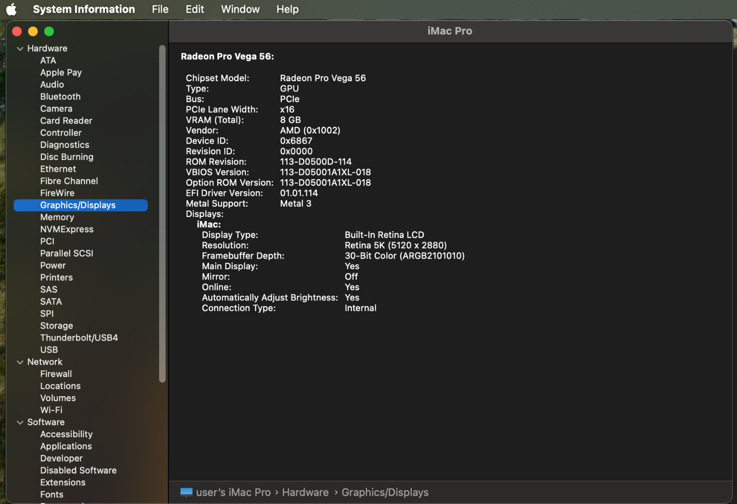Open the Apple menu
Image resolution: width=737 pixels, height=504 pixels.
coord(12,9)
